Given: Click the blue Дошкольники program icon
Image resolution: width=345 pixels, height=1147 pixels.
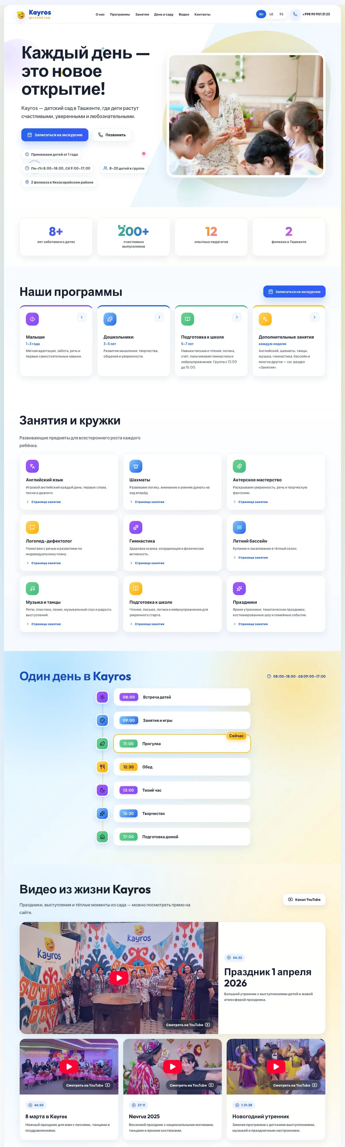Looking at the screenshot, I should click(x=110, y=319).
